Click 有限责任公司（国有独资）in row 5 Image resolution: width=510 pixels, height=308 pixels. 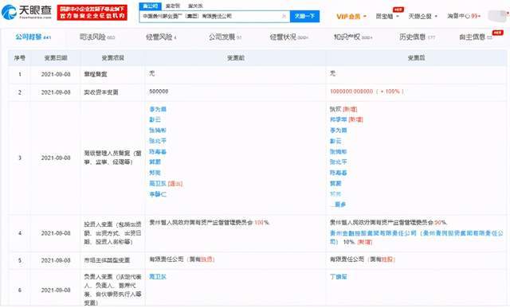(x=182, y=259)
